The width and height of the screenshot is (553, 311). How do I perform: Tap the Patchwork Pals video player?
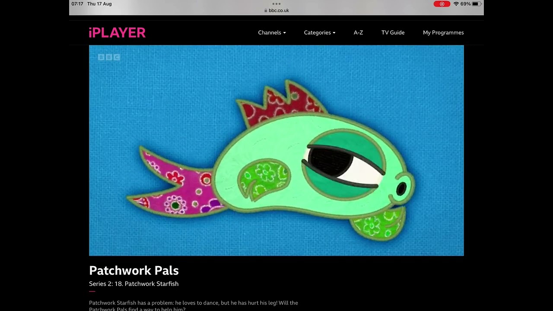point(276,150)
